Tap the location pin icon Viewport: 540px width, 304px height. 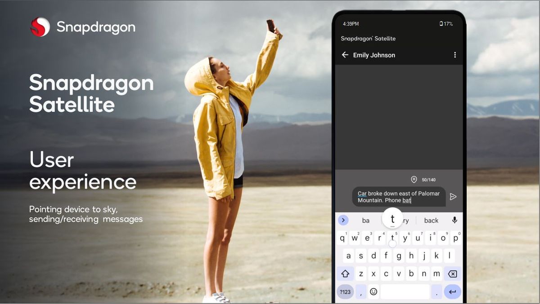tap(414, 180)
